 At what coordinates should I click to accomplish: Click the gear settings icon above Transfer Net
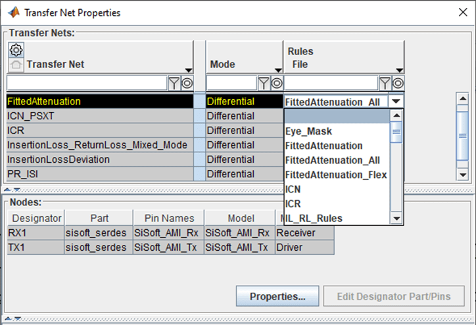coord(16,50)
